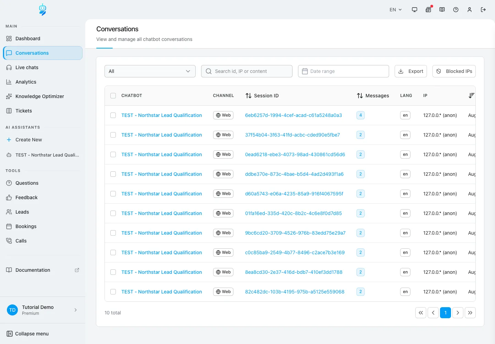
Task: Open the All chatbot filter dropdown
Action: pyautogui.click(x=150, y=71)
